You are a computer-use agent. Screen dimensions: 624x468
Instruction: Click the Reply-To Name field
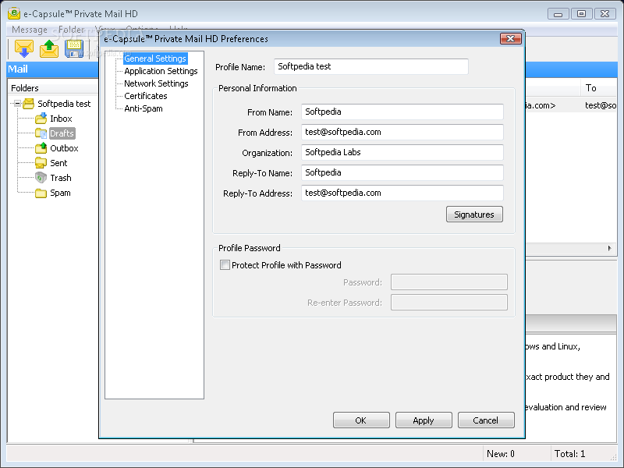[x=402, y=172]
